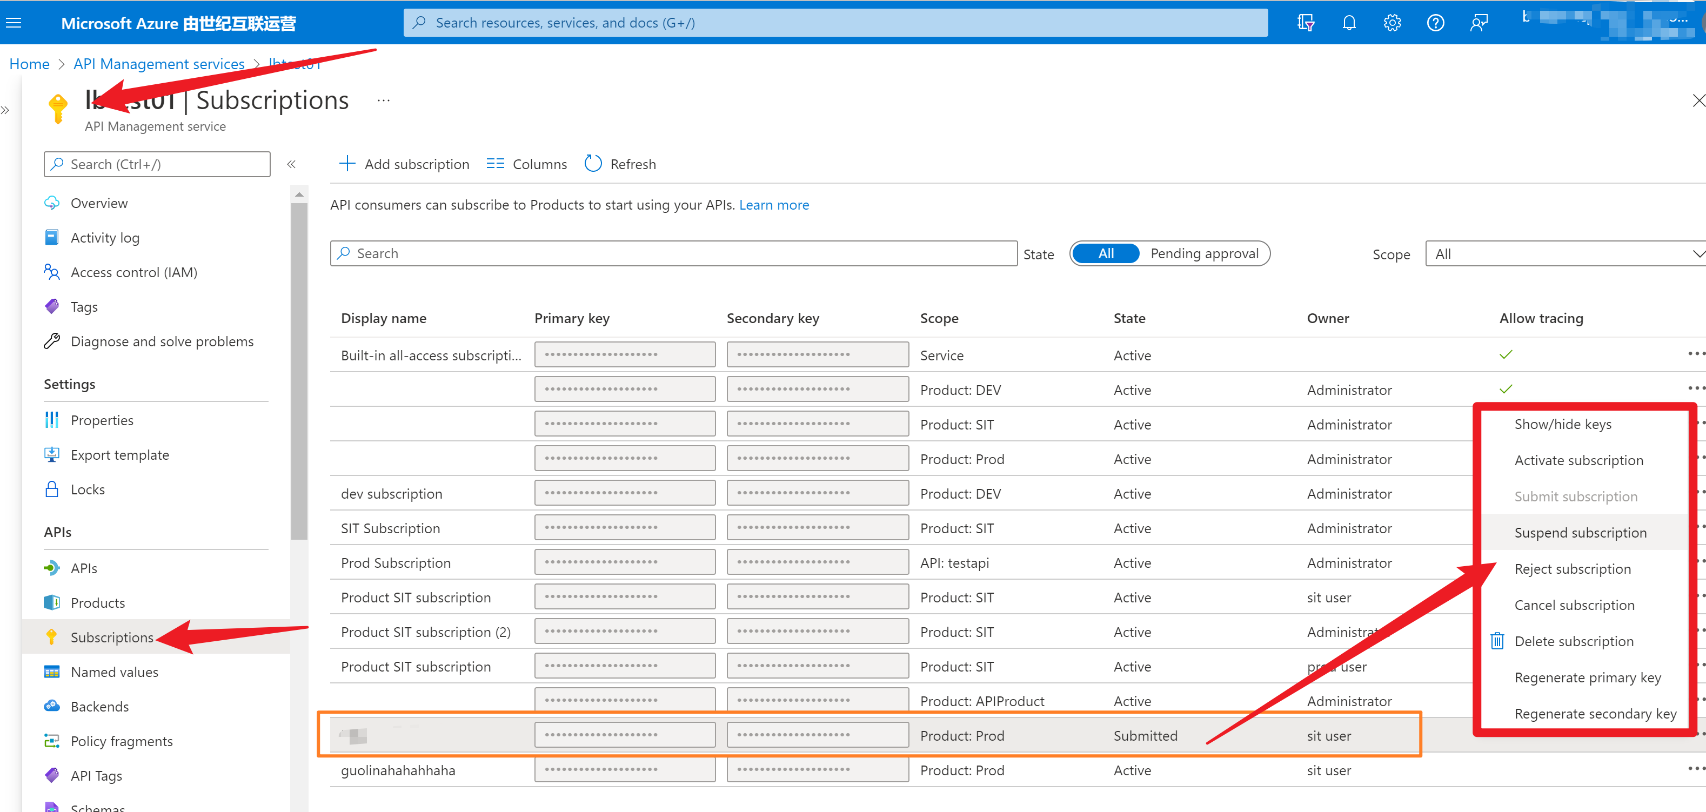Click the Refresh icon in toolbar

pos(593,164)
